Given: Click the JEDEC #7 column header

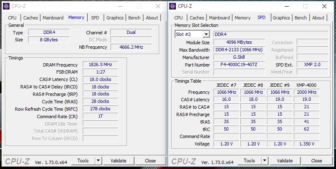Looking at the screenshot, I should (226, 85).
